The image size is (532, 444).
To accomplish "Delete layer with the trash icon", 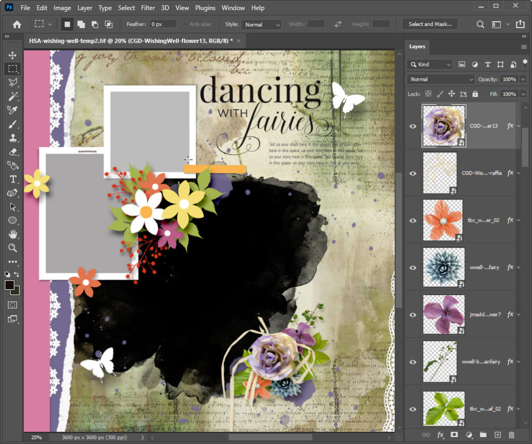I will 511,435.
